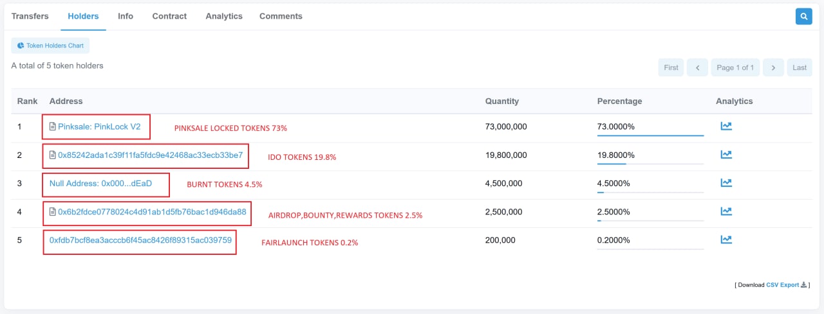Select quantity value 200,000

coord(500,240)
